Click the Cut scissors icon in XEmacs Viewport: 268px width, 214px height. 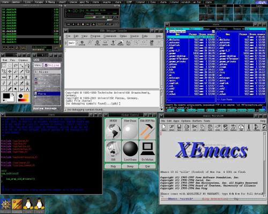coord(195,127)
